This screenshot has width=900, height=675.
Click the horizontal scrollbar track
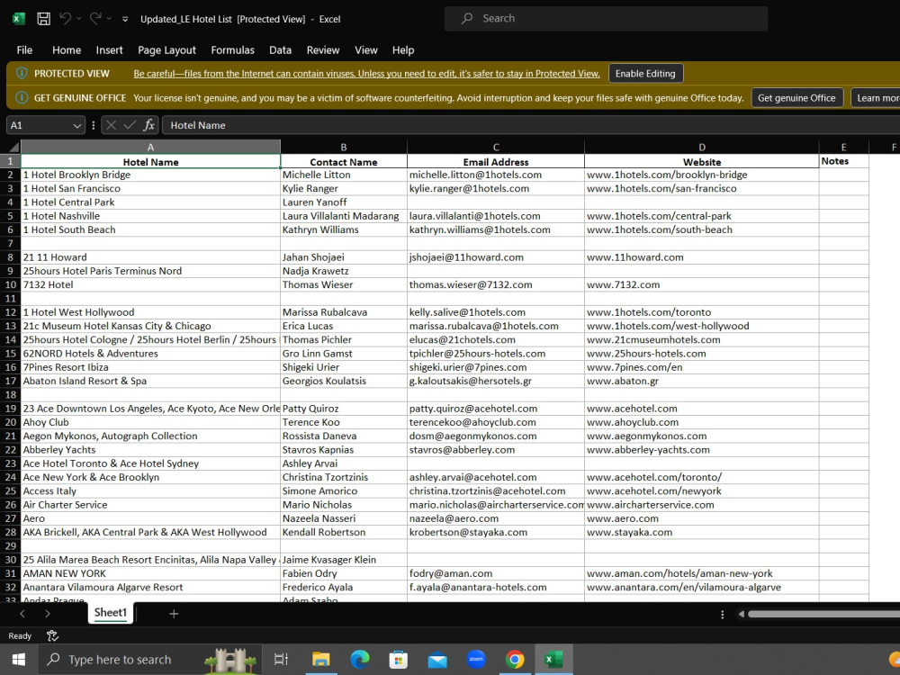pos(824,614)
